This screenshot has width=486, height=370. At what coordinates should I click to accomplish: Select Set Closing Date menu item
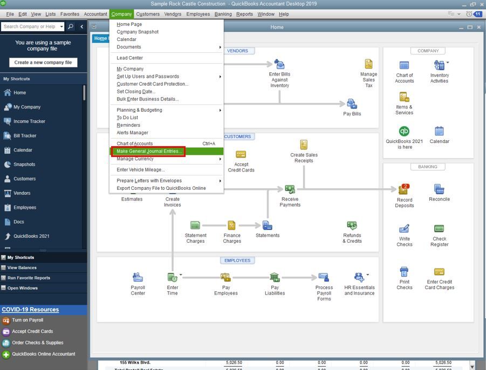(166, 91)
